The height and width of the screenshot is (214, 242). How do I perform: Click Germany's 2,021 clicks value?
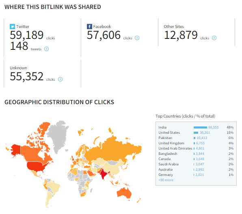pyautogui.click(x=199, y=175)
